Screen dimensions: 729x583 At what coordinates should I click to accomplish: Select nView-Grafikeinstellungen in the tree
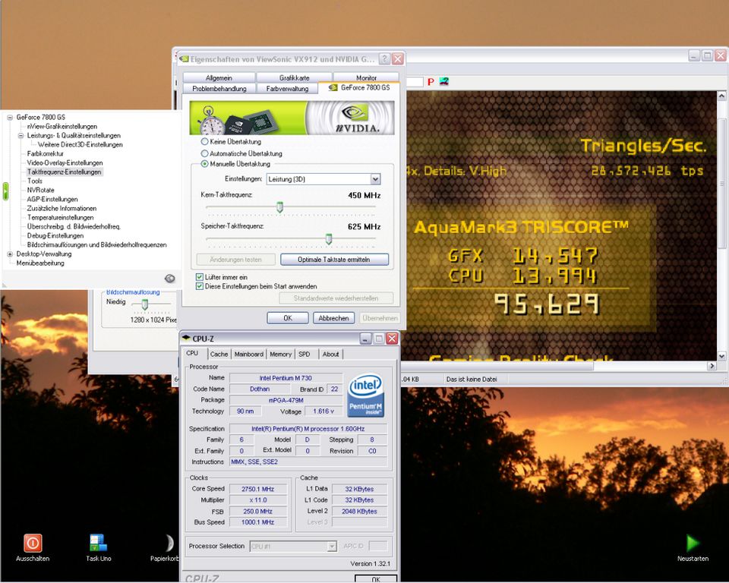point(62,127)
